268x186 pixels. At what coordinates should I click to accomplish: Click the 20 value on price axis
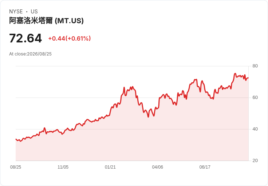255,161
